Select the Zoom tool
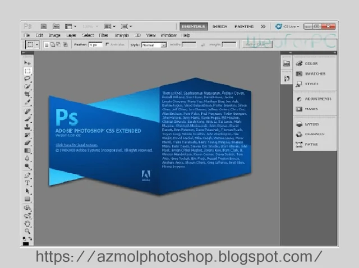The height and width of the screenshot is (268, 359). coord(27,231)
